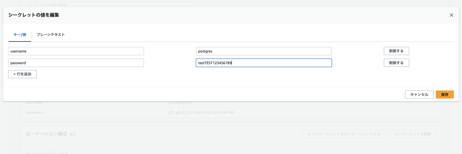Delete the username row with 削除する
462x154 pixels.
[x=396, y=51]
